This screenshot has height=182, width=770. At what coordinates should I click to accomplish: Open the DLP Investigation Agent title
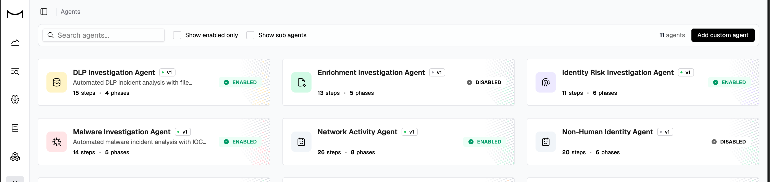pos(114,72)
